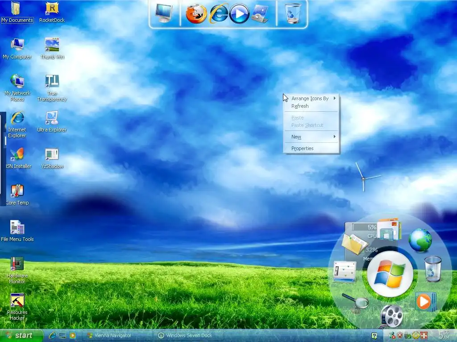Open Windows Media Player in top dock
457x342 pixels.
239,14
